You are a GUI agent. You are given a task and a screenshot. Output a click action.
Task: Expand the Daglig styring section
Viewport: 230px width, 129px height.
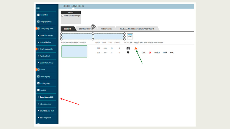(x=38, y=22)
